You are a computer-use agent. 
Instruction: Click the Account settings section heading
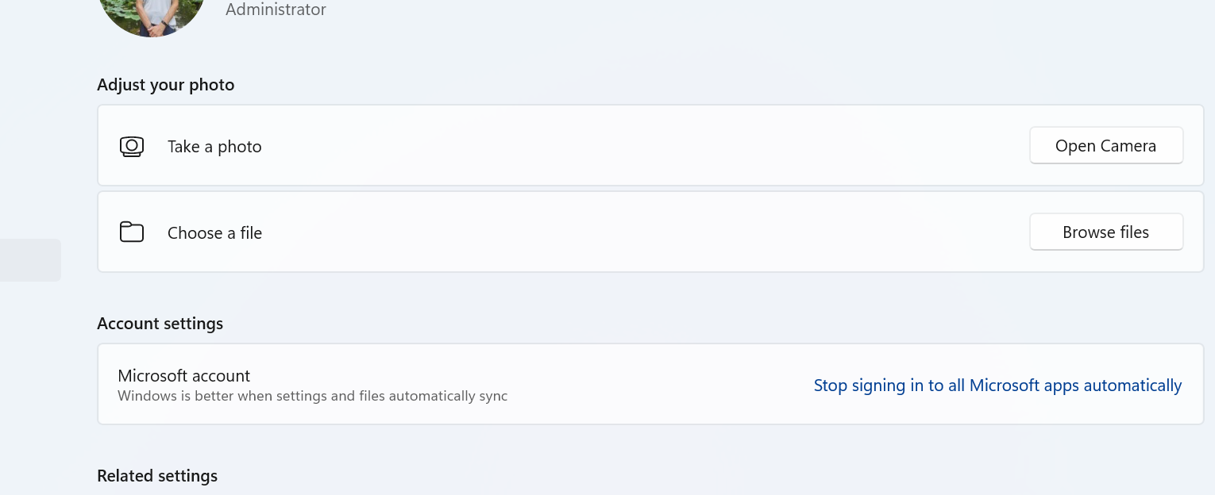[160, 324]
